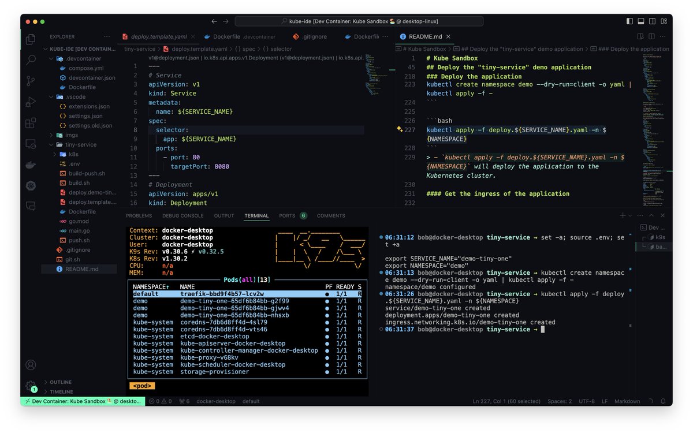The height and width of the screenshot is (433, 693).
Task: Toggle the secondary side bar layout icon
Action: coord(653,21)
